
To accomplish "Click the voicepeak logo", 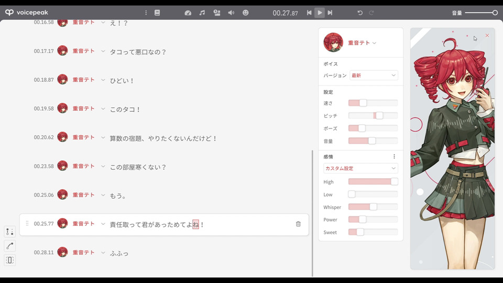I will (x=27, y=13).
